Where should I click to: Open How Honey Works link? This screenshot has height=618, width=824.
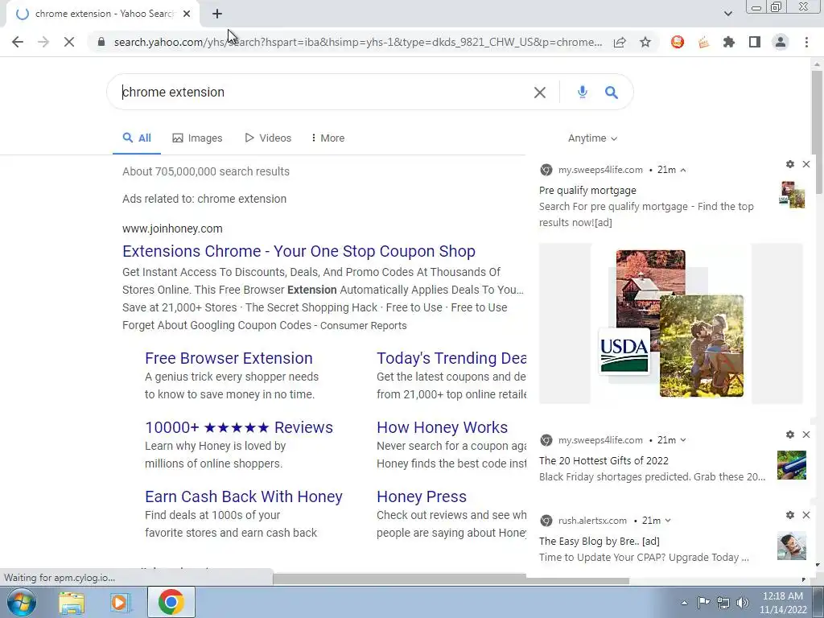click(x=443, y=427)
